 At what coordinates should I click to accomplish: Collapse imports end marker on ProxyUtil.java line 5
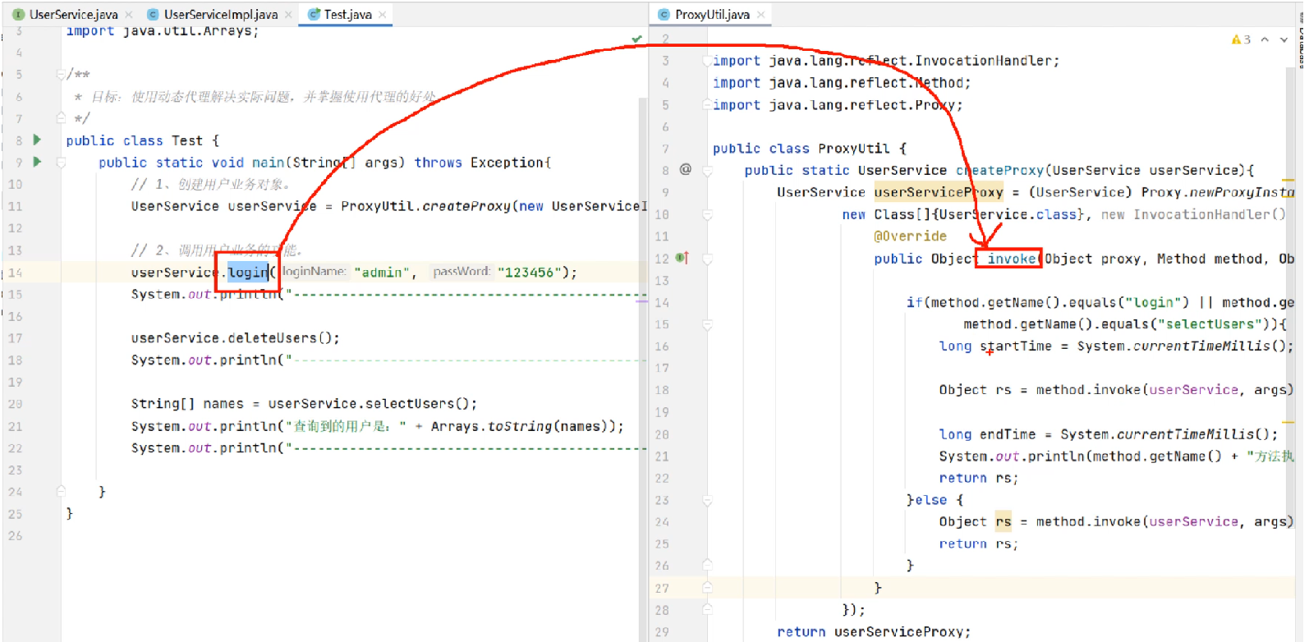coord(707,105)
